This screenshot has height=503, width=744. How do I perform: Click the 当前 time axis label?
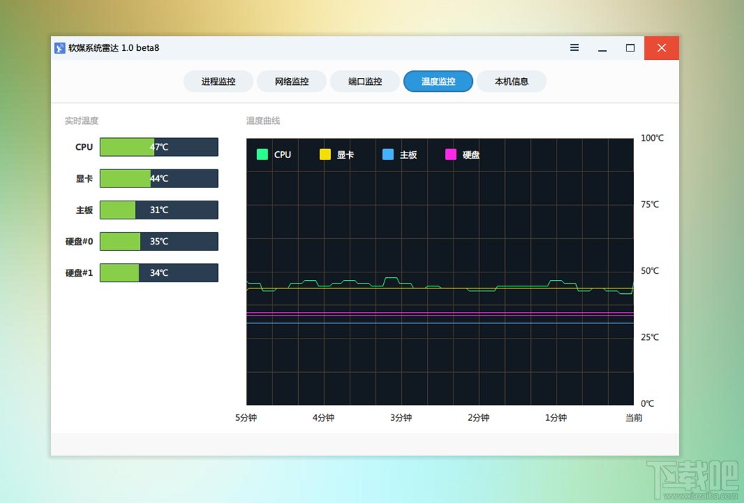pos(633,417)
